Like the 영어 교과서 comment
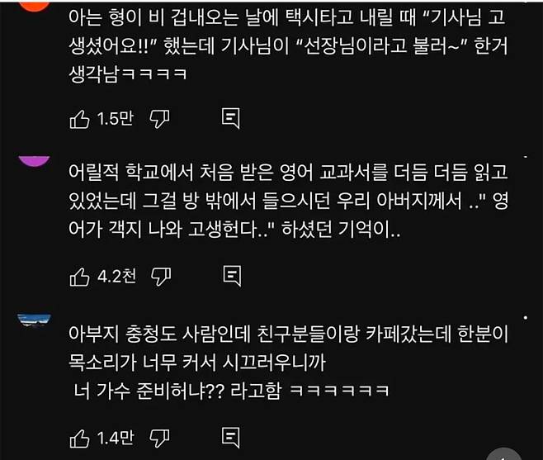The image size is (543, 460). [x=80, y=277]
